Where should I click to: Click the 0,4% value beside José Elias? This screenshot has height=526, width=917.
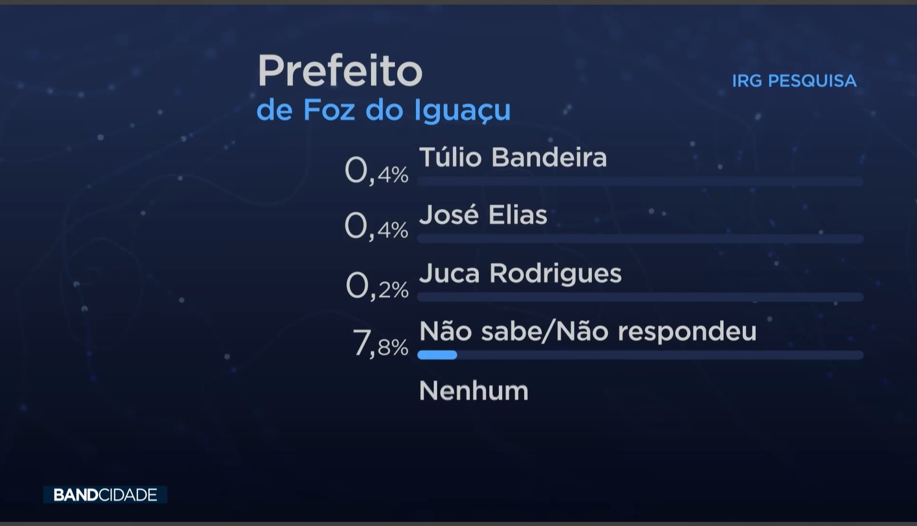point(376,227)
